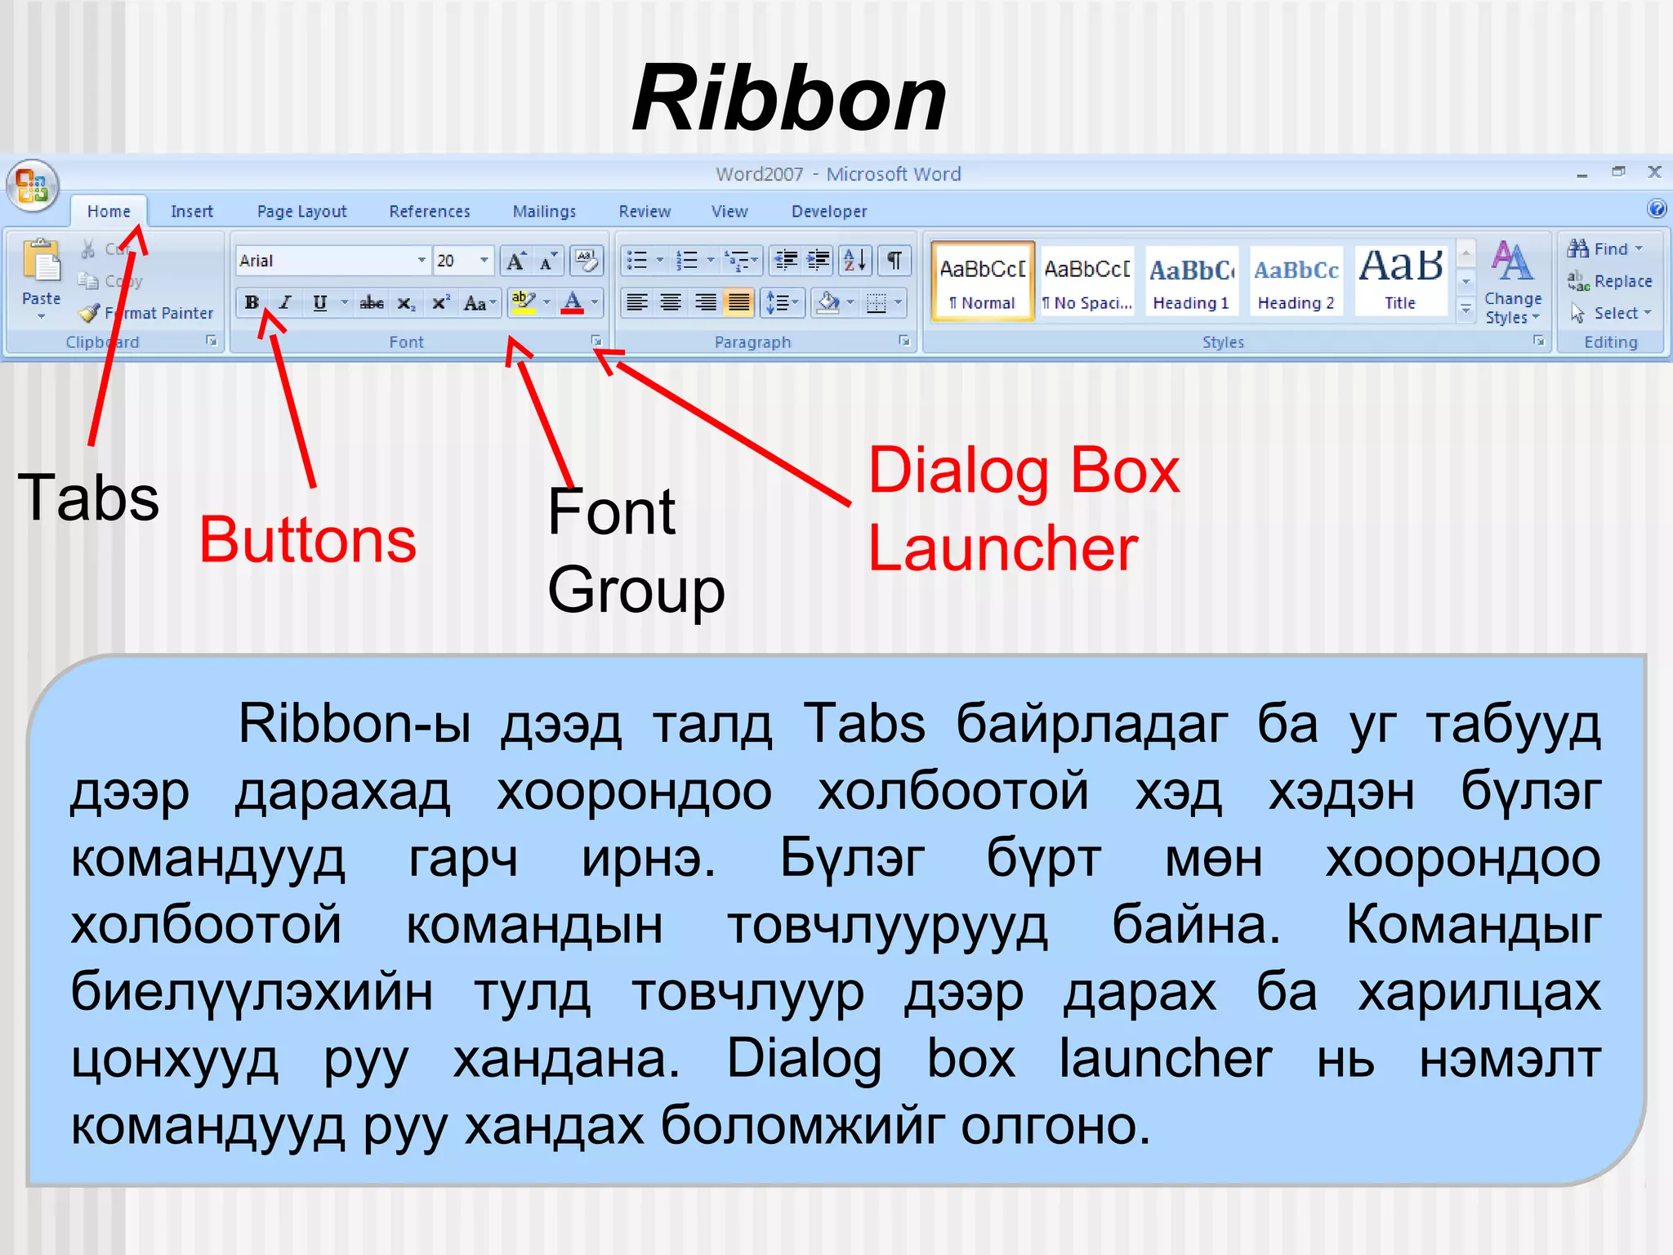Apply subscript formatting
This screenshot has height=1255, width=1673.
406,303
